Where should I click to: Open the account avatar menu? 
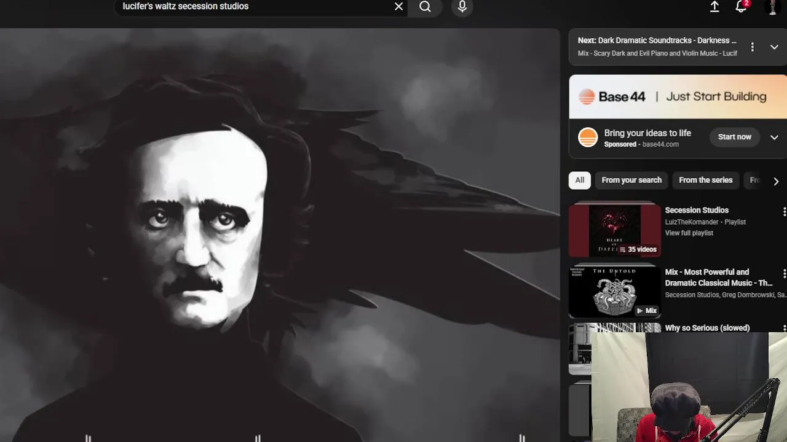(x=772, y=7)
